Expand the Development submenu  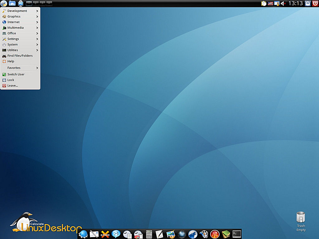point(20,11)
